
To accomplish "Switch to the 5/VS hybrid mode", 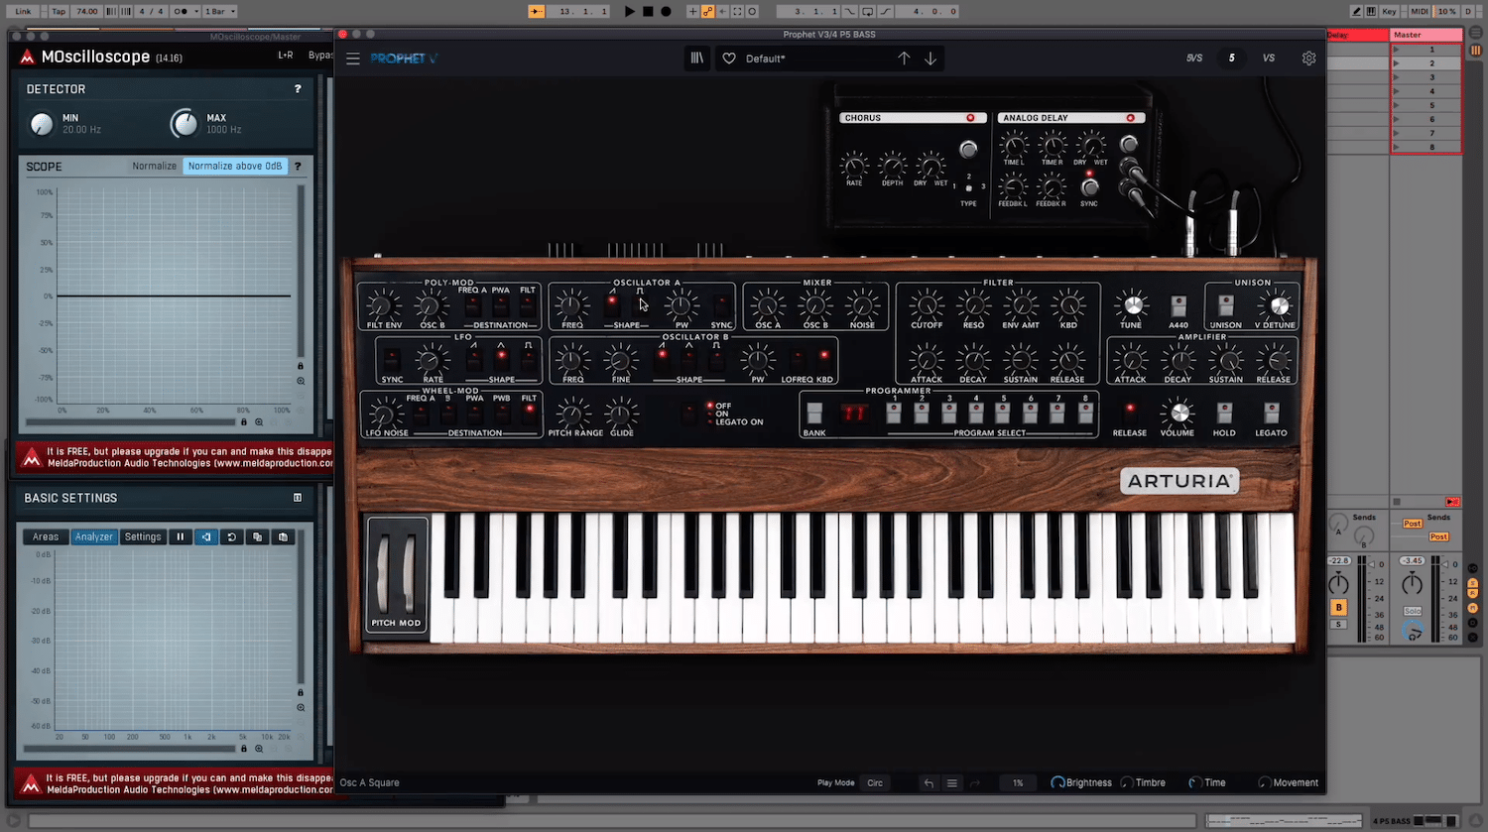I will [x=1194, y=59].
